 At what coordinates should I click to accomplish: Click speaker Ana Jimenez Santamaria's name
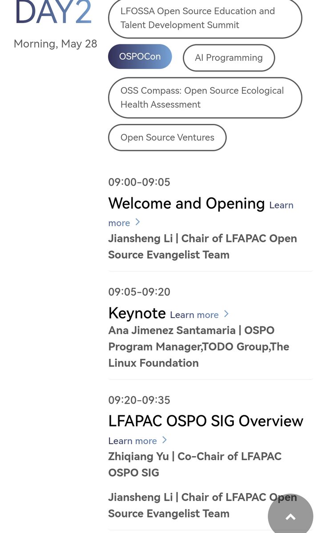[172, 330]
